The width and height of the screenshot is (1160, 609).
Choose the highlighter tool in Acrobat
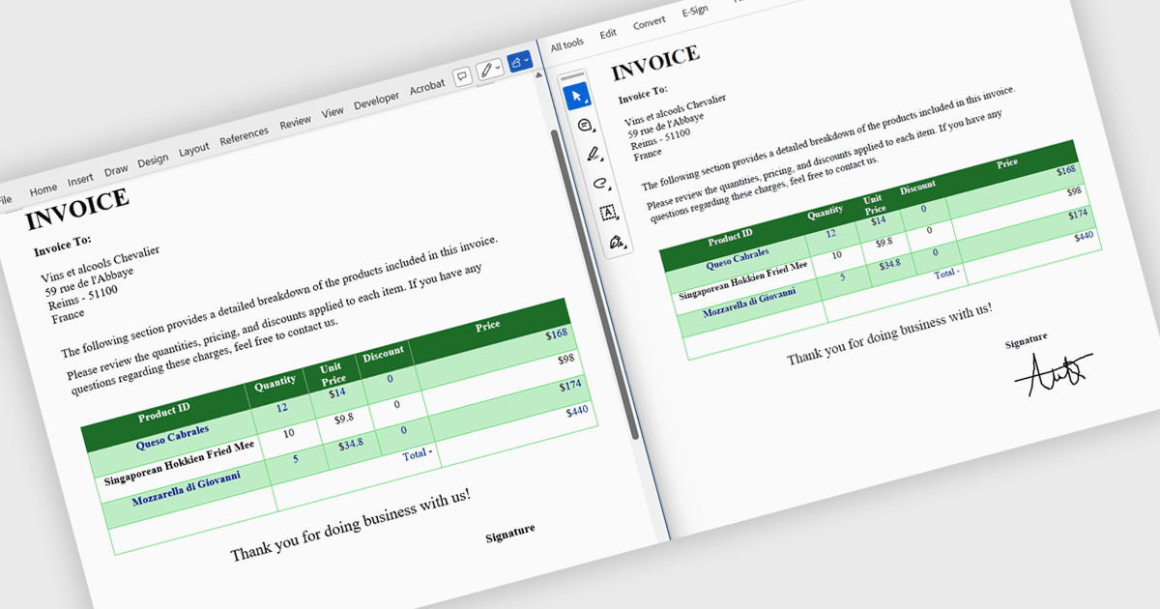click(x=593, y=155)
